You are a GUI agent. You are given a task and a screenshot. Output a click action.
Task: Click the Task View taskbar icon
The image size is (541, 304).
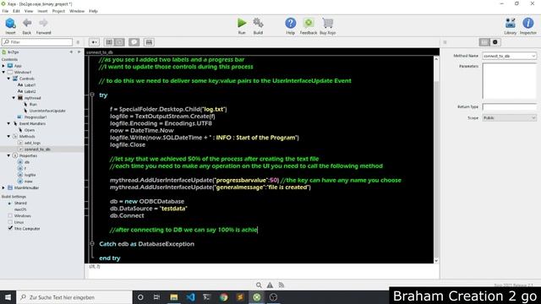(156, 297)
